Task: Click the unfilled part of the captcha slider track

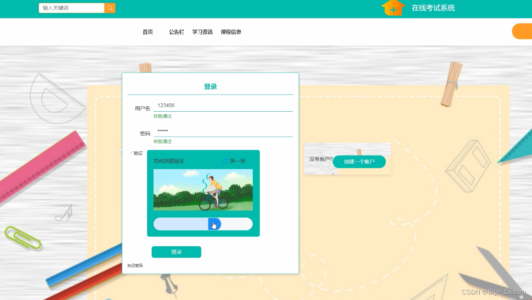Action: pyautogui.click(x=237, y=224)
